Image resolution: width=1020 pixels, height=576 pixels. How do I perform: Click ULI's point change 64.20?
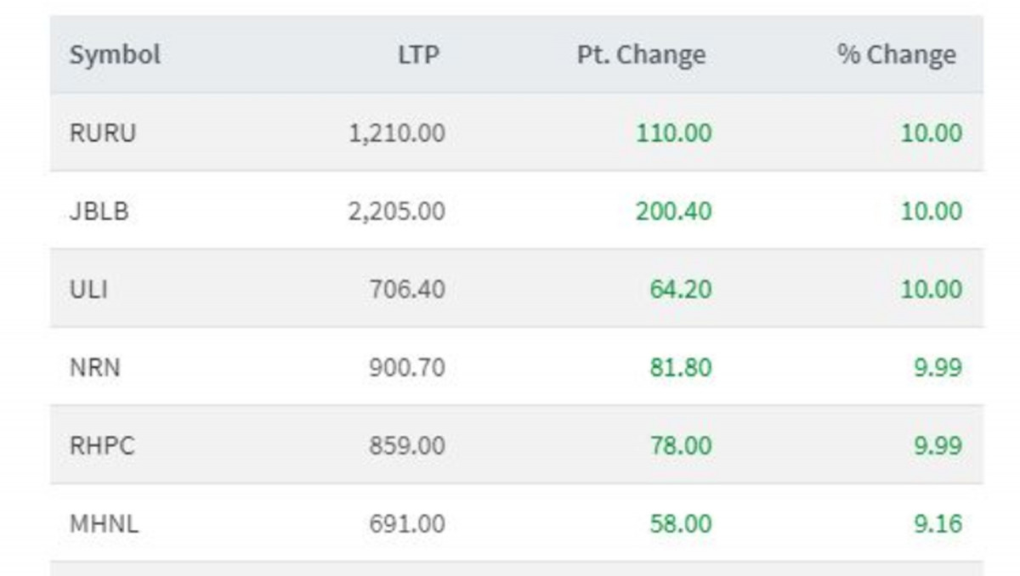680,290
